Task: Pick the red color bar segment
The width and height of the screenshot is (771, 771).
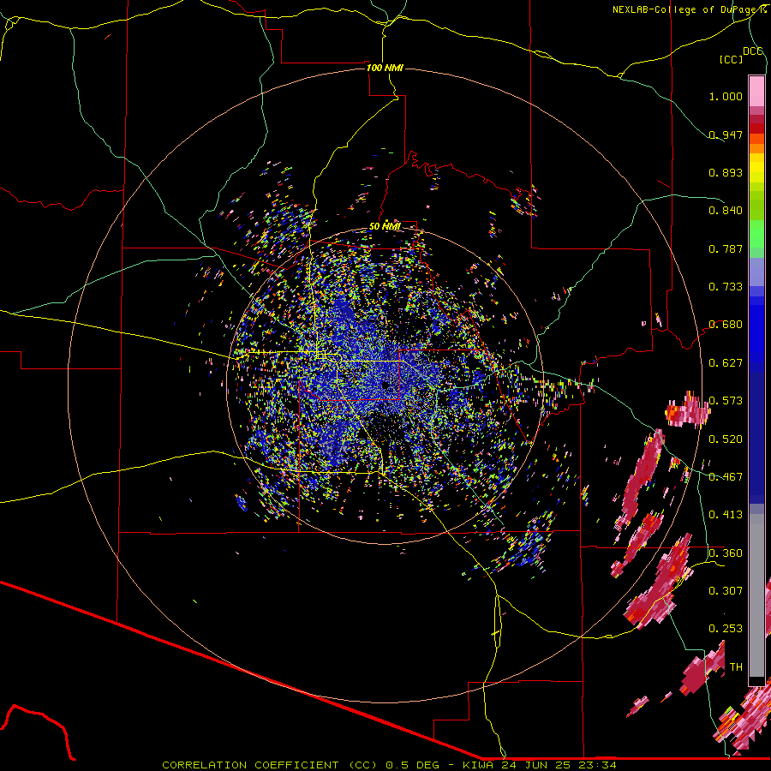Action: coord(756,128)
